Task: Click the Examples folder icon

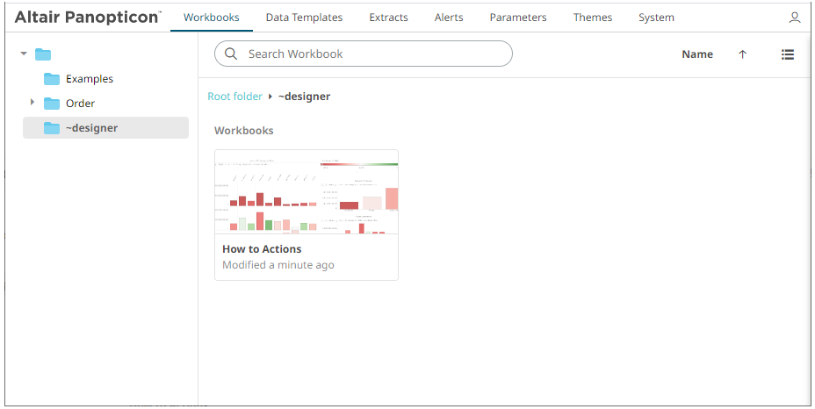Action: (x=52, y=79)
